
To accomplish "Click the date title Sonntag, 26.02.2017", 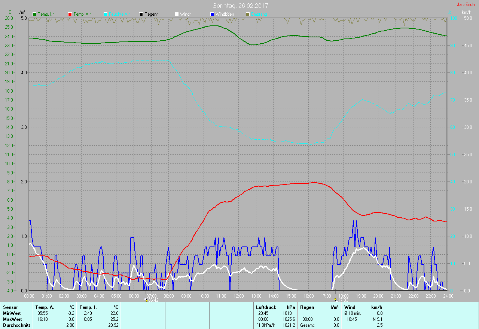I will tap(240, 6).
